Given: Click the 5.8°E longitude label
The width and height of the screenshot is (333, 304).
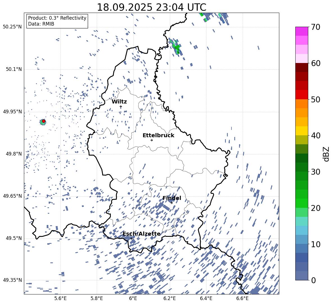Looking at the screenshot, I should (97, 298).
